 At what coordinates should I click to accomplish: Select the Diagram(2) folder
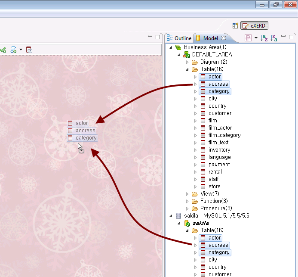click(x=209, y=62)
